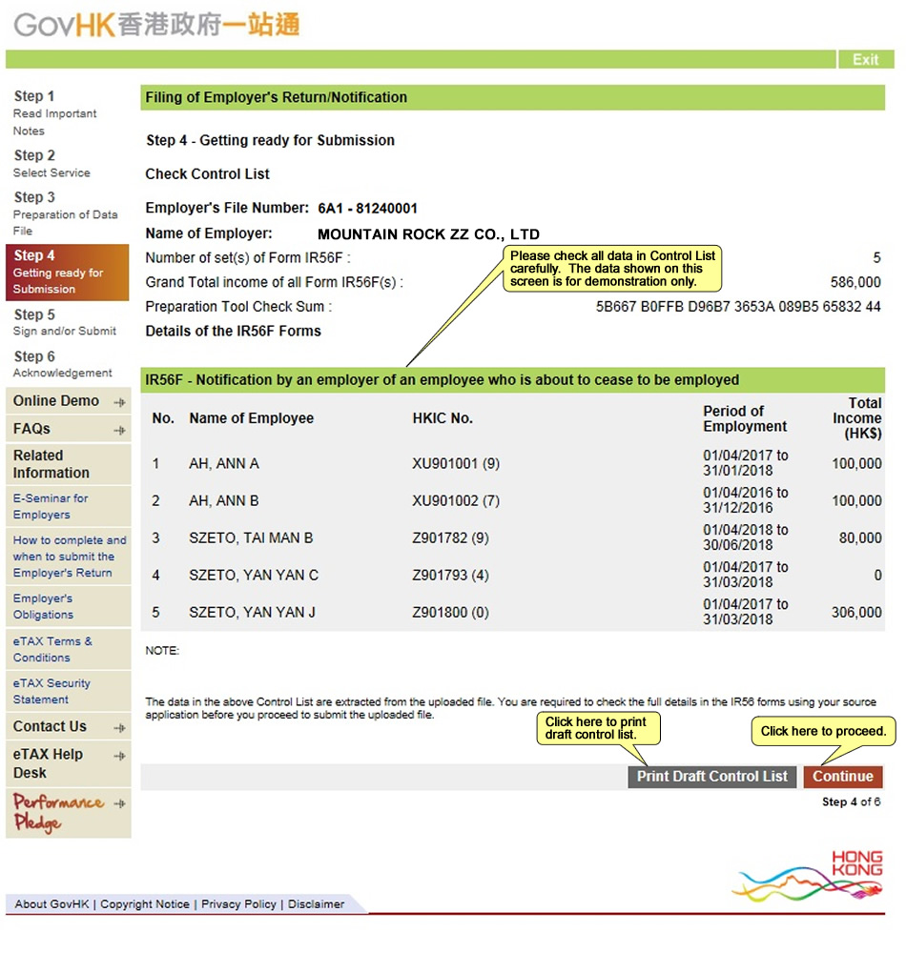
Task: Click employee name SZETO, YAN YAN C
Action: pos(254,576)
